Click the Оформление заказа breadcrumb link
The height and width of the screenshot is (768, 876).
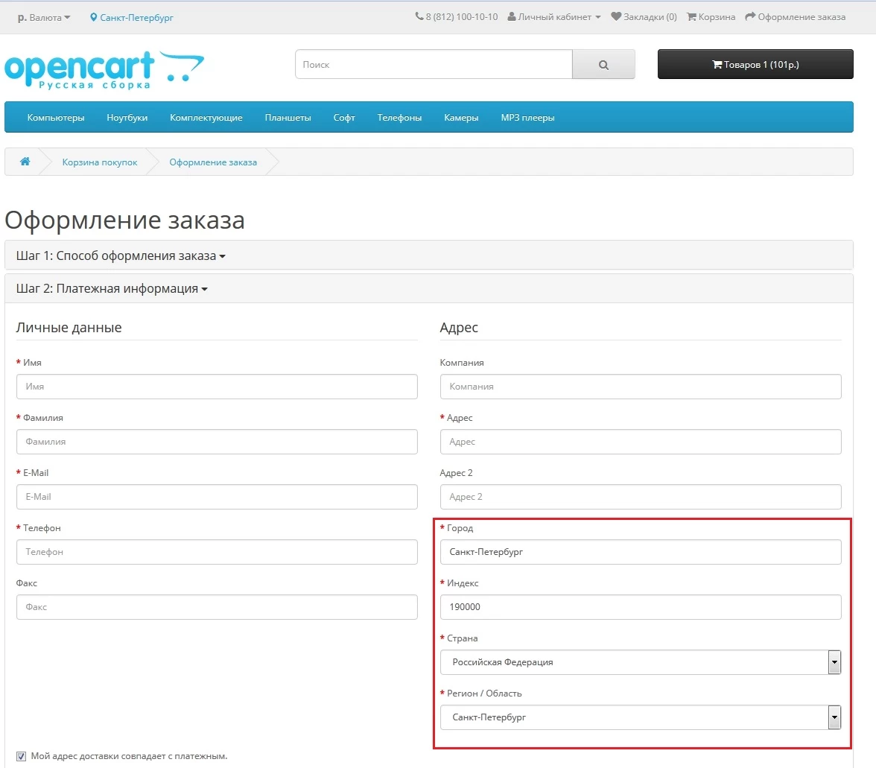tap(213, 162)
